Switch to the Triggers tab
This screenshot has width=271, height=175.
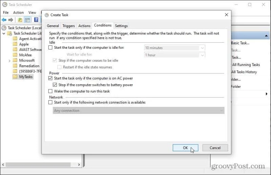[x=69, y=26]
